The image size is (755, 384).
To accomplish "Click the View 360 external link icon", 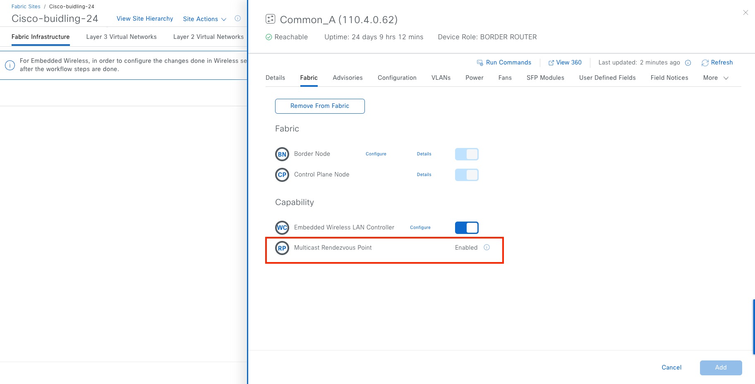I will 551,63.
